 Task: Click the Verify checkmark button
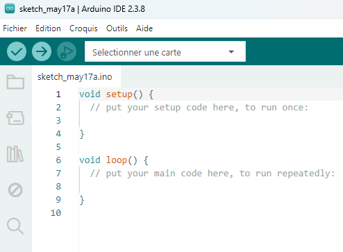(x=17, y=51)
